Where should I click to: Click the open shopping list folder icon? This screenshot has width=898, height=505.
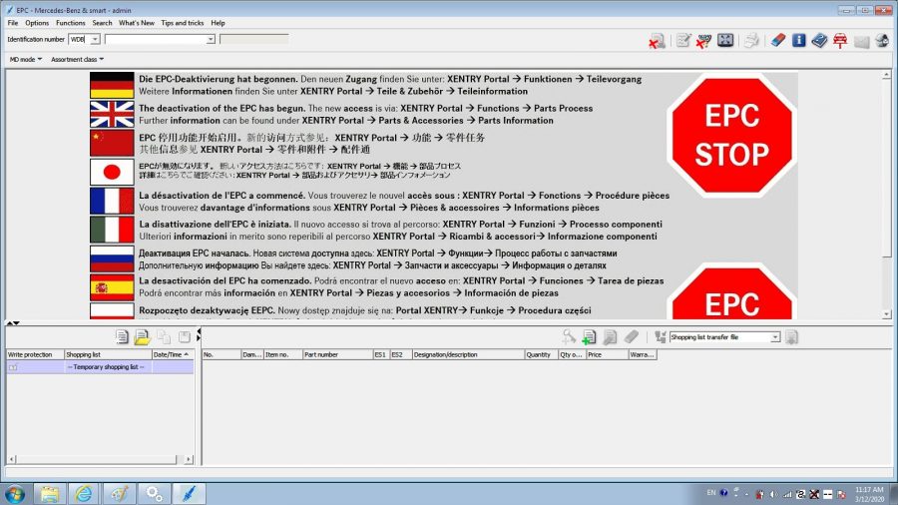[143, 337]
